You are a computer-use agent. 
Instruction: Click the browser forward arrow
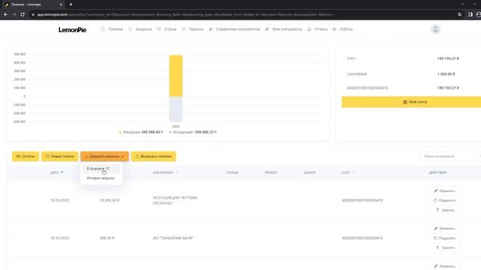(14, 14)
